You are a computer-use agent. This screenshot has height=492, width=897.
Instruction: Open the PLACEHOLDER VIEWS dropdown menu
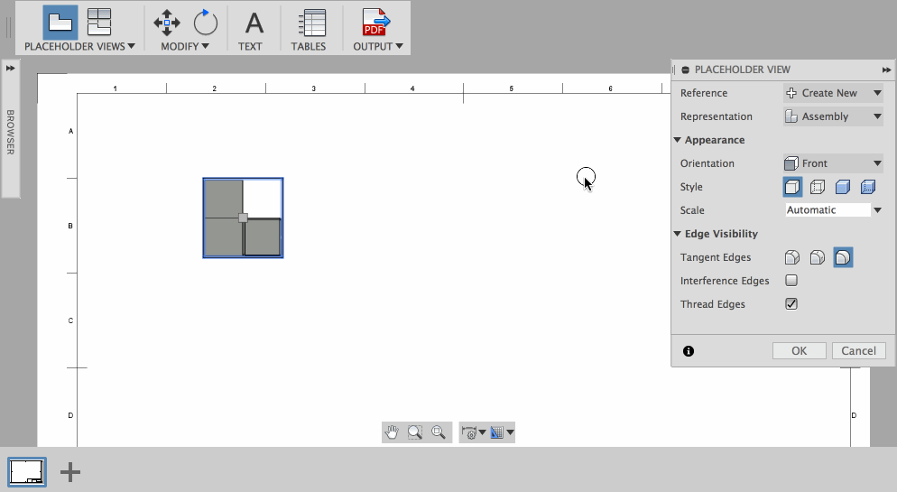coord(79,46)
